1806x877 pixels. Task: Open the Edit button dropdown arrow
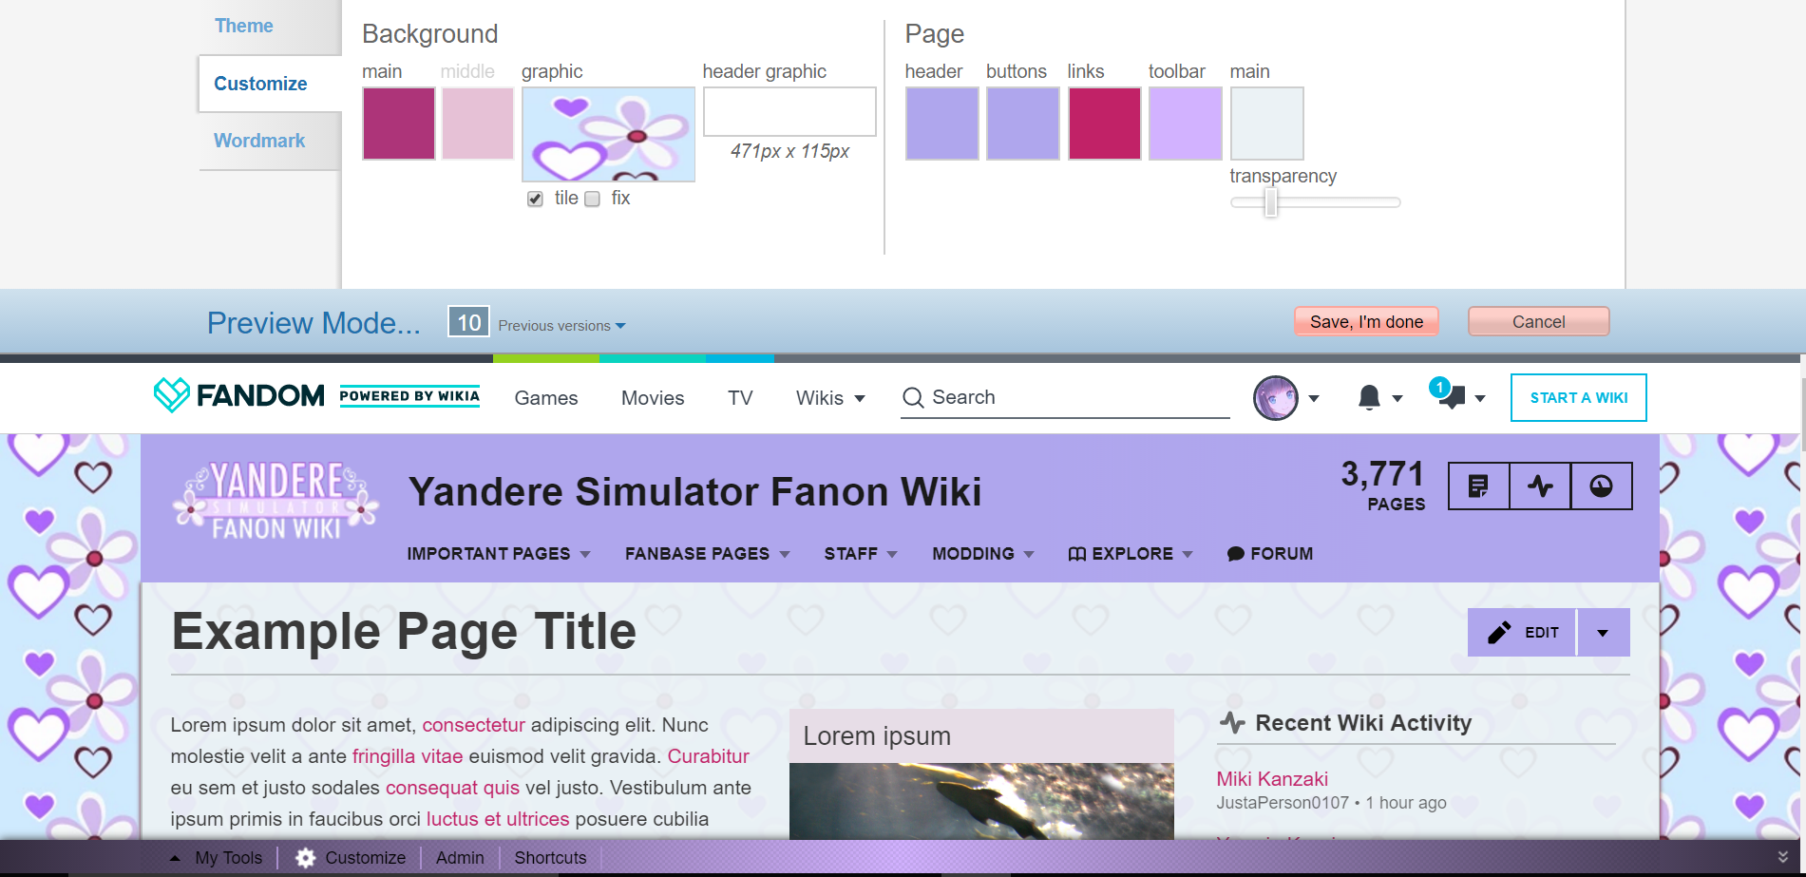1603,633
